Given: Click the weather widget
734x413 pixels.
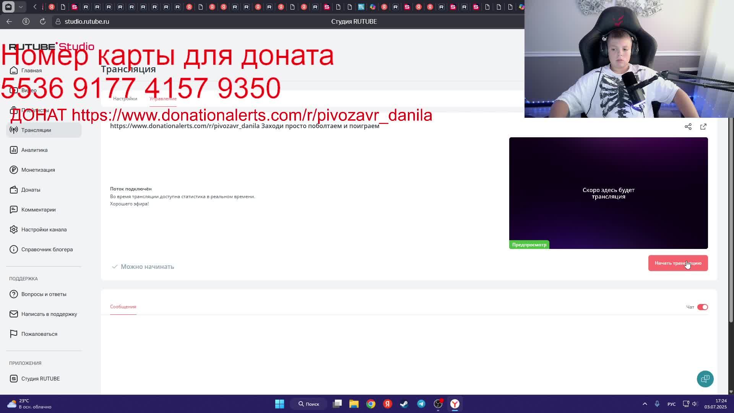Looking at the screenshot, I should pos(29,404).
